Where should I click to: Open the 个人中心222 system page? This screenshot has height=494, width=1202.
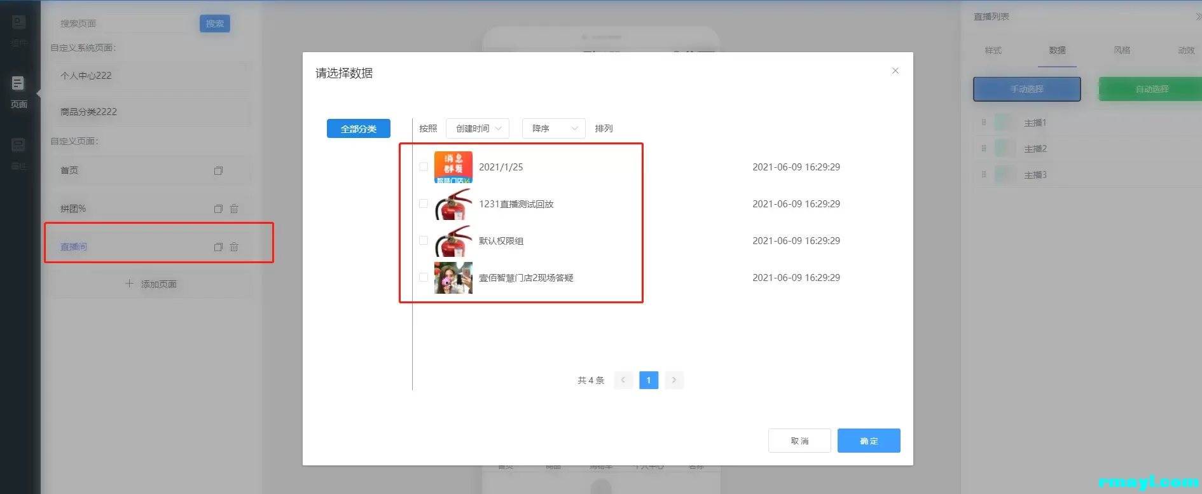pyautogui.click(x=151, y=76)
